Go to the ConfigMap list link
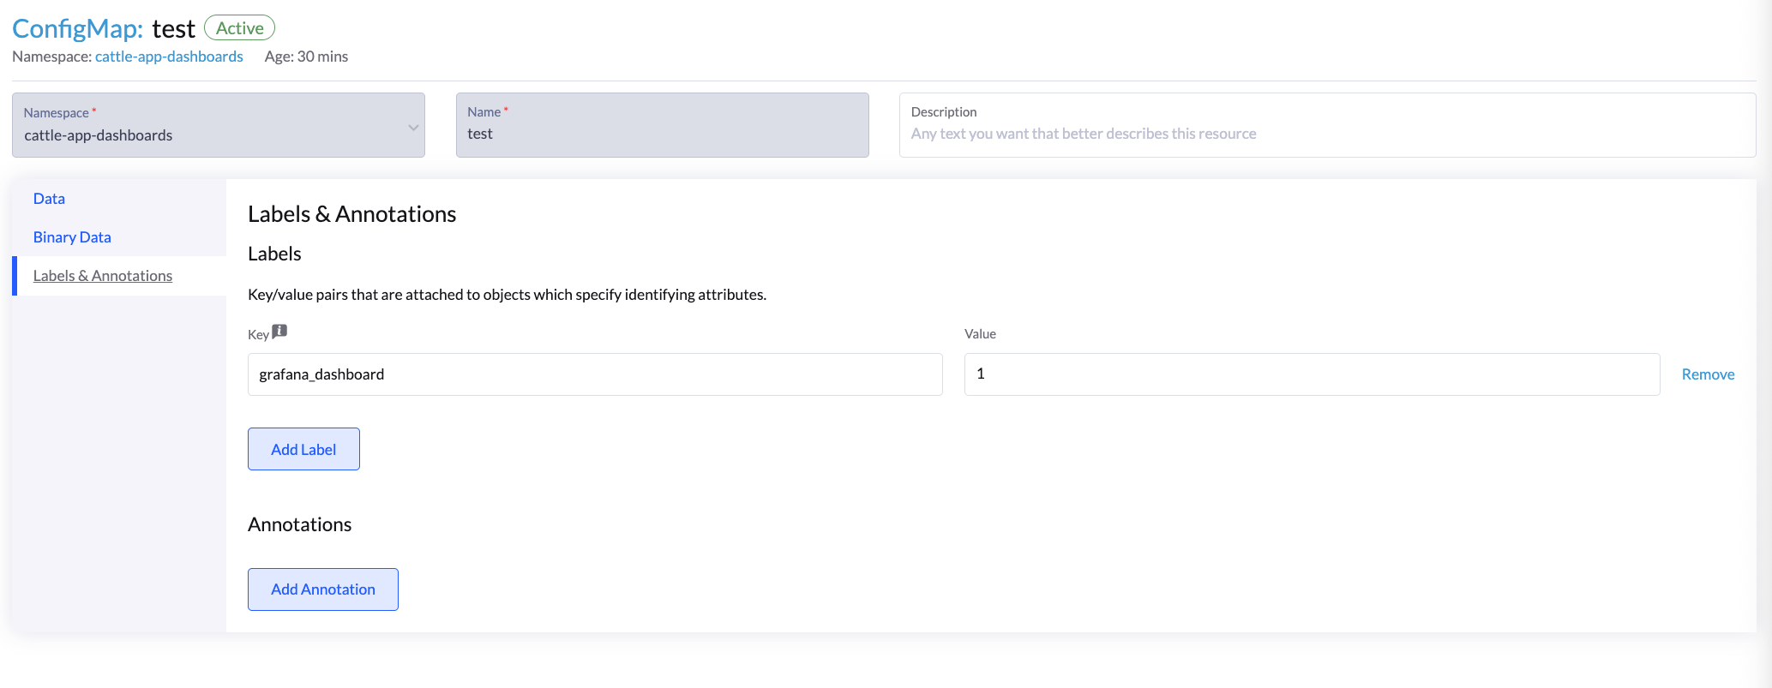 (x=77, y=28)
